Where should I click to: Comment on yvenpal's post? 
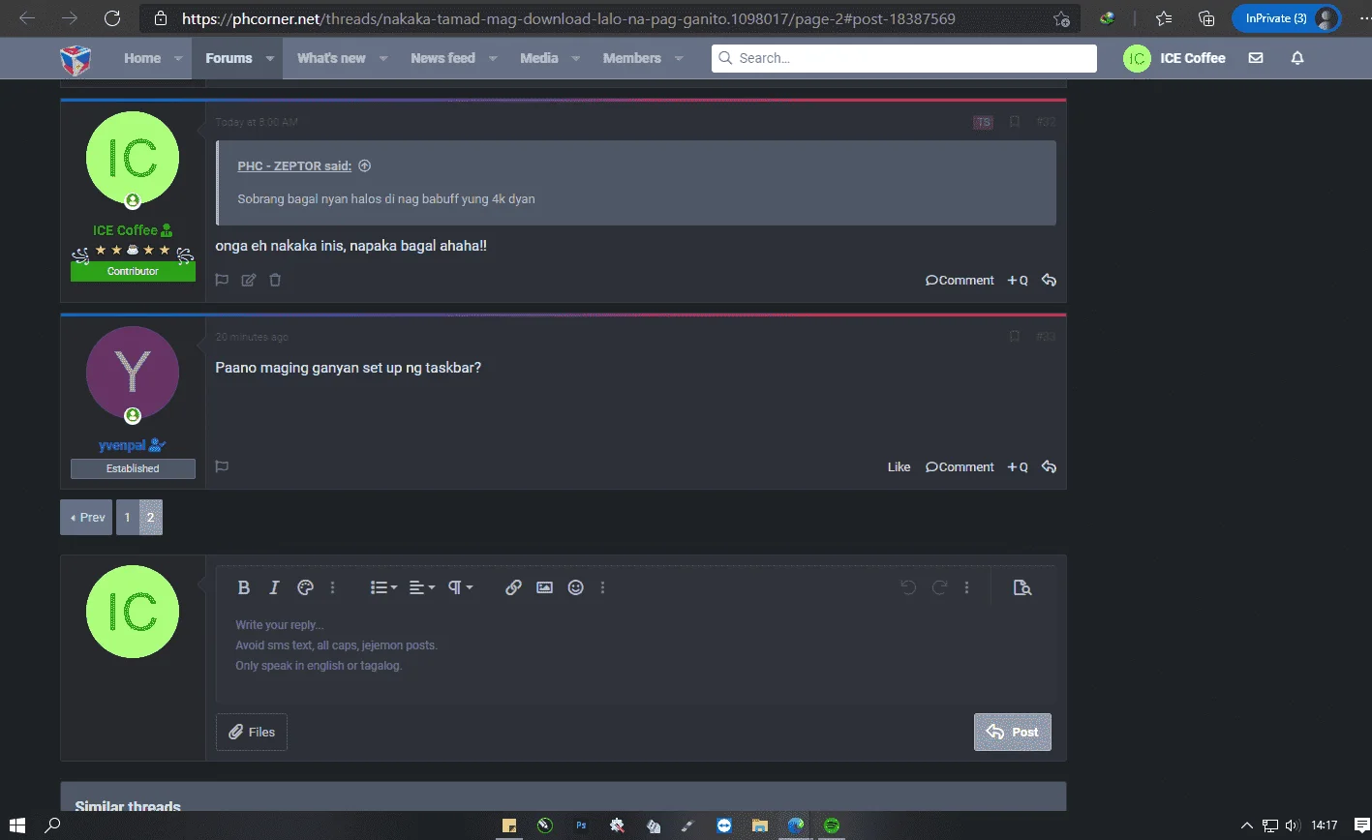pyautogui.click(x=960, y=467)
